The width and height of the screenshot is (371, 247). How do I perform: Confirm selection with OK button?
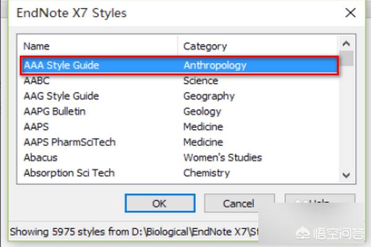[x=160, y=203]
